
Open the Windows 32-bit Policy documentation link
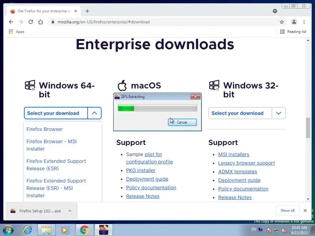point(243,189)
